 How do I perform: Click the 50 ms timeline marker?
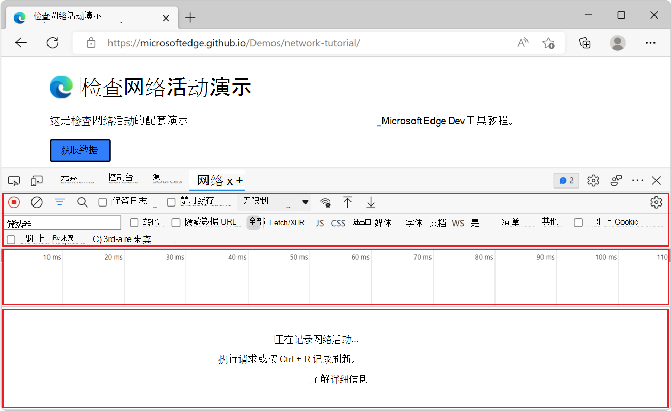(x=299, y=257)
